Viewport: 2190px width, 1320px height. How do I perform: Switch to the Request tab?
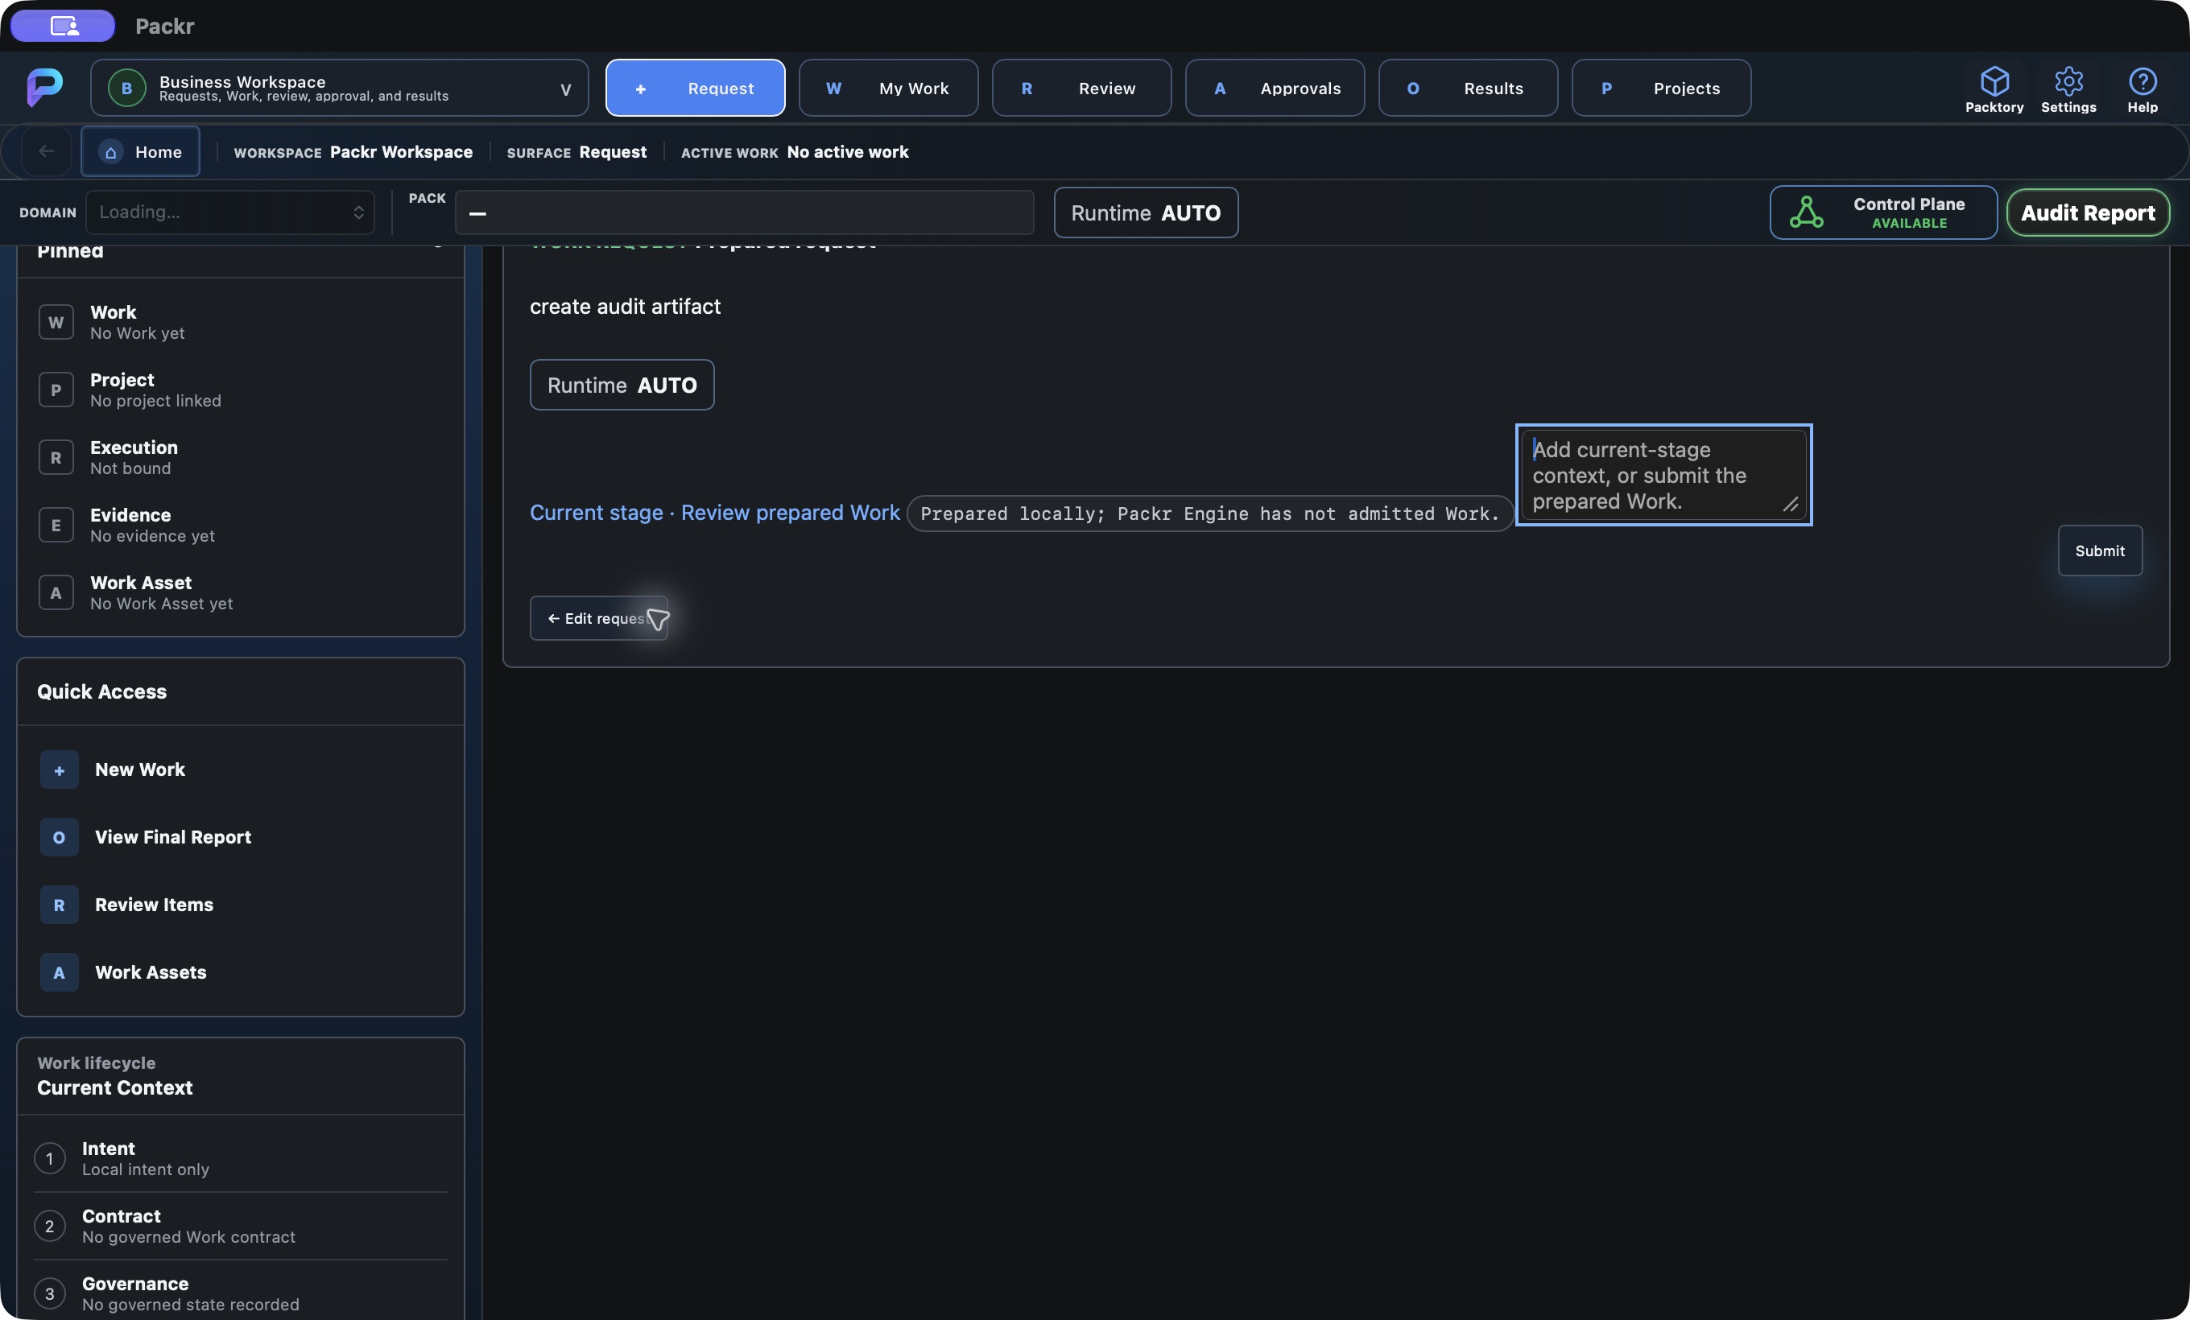click(x=695, y=88)
